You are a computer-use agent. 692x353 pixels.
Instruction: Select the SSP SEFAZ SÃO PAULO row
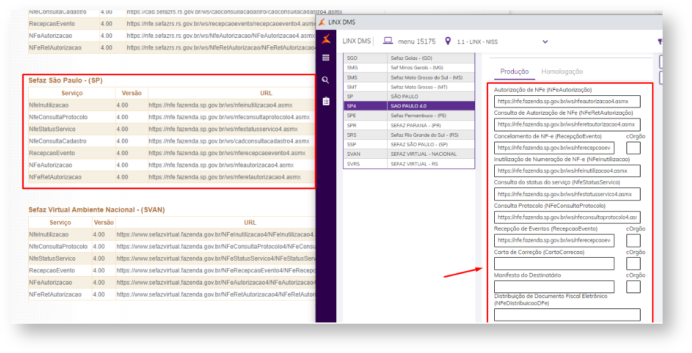click(x=409, y=144)
